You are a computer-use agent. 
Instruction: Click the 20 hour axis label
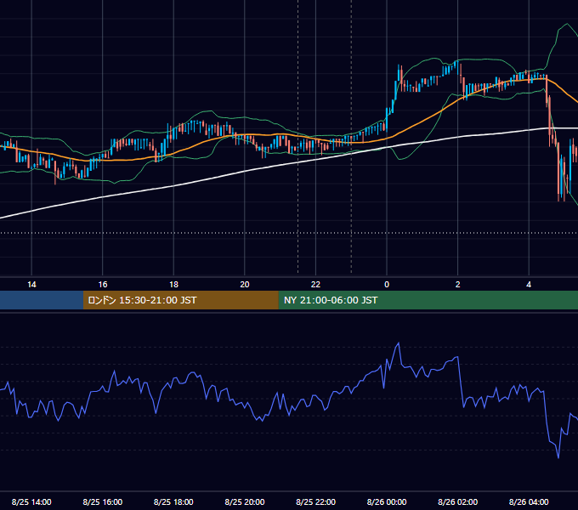click(245, 285)
